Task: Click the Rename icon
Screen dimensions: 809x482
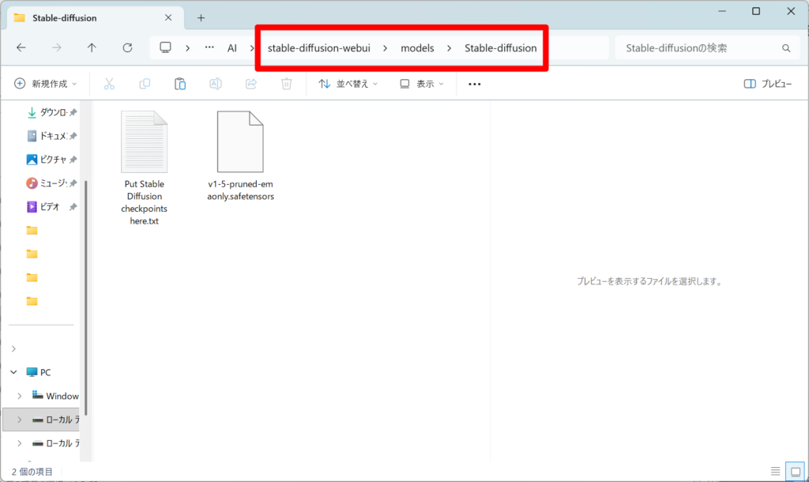Action: point(216,84)
